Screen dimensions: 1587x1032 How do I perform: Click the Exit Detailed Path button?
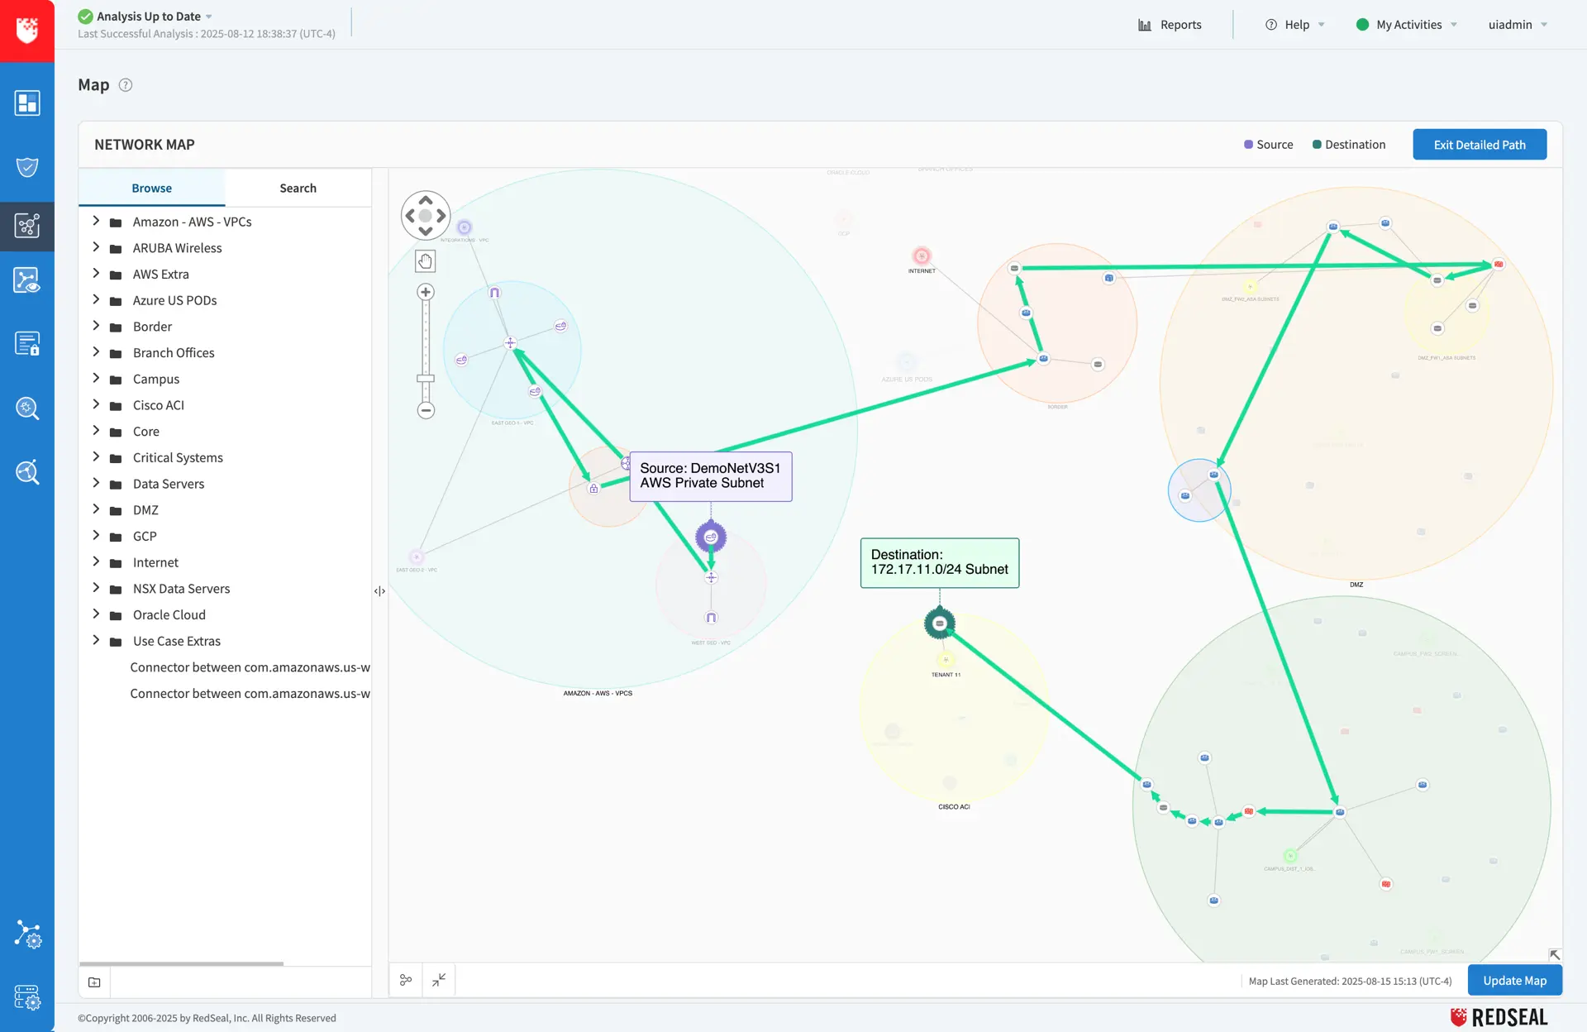click(1480, 145)
